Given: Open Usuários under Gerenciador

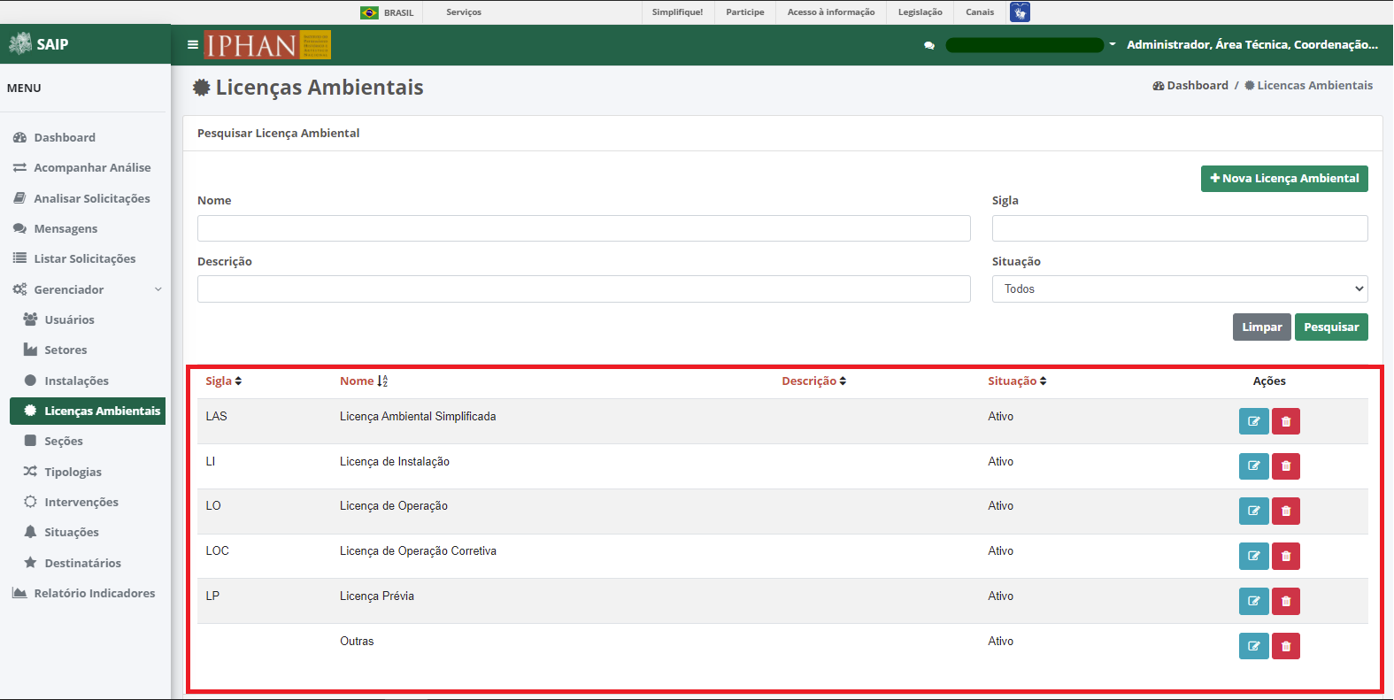Looking at the screenshot, I should pos(69,319).
